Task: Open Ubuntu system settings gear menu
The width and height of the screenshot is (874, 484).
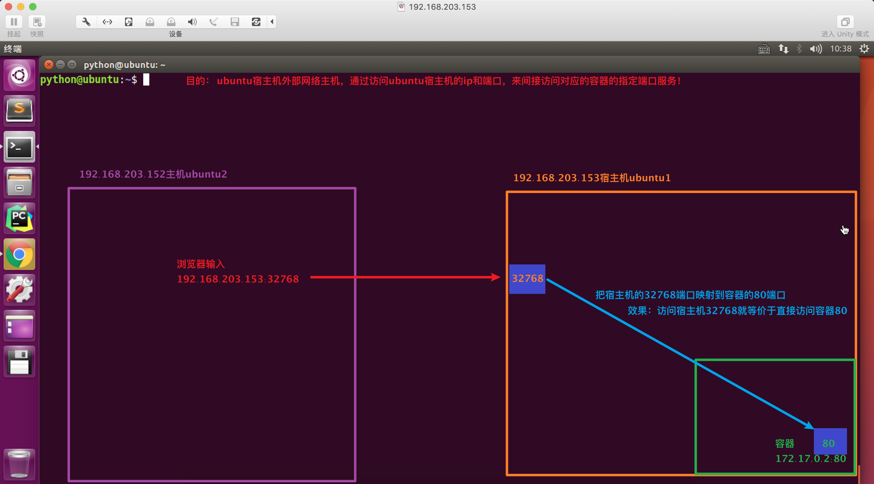Action: 864,49
